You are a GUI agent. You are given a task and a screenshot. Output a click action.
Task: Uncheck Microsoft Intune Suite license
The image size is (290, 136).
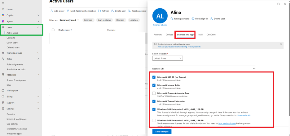click(154, 85)
